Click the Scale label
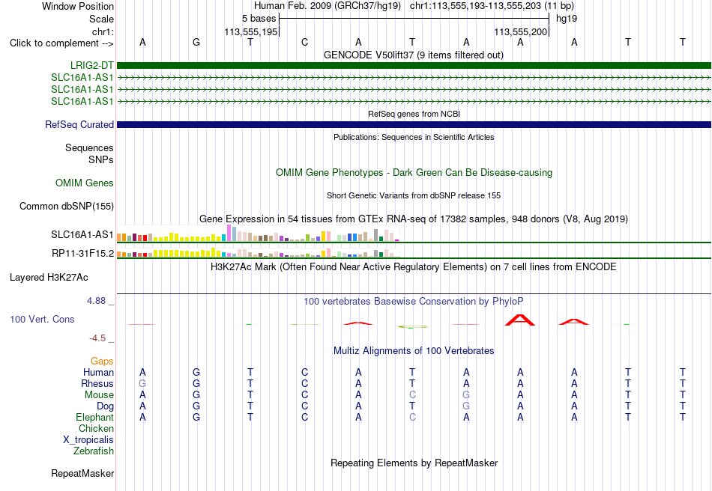Viewport: 712px width, 491px height. pos(101,19)
